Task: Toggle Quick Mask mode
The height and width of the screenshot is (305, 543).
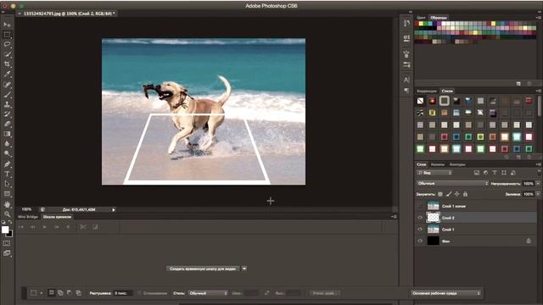Action: [x=7, y=243]
